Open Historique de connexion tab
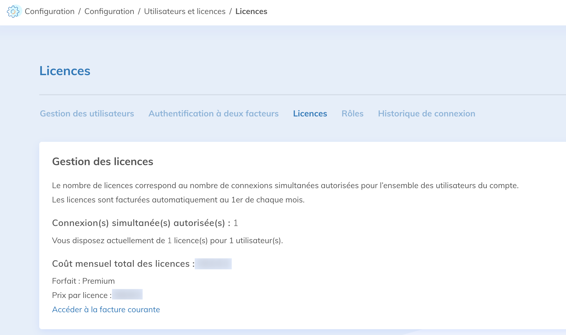Screen dimensions: 566x335 pos(426,114)
